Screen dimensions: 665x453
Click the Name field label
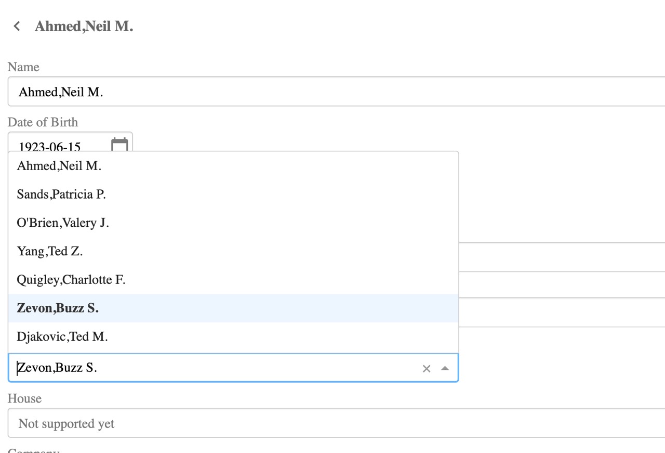click(23, 67)
